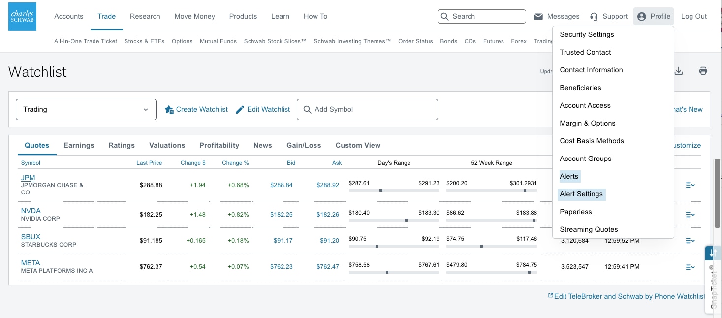Switch to the Gain/Loss tab
722x318 pixels.
[x=304, y=145]
